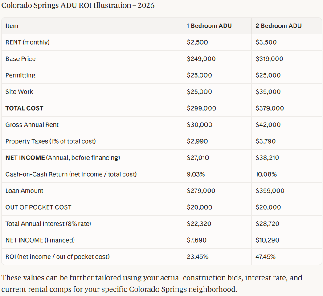
Task: Select the 'TOTAL COST' bold label
Action: (25, 108)
